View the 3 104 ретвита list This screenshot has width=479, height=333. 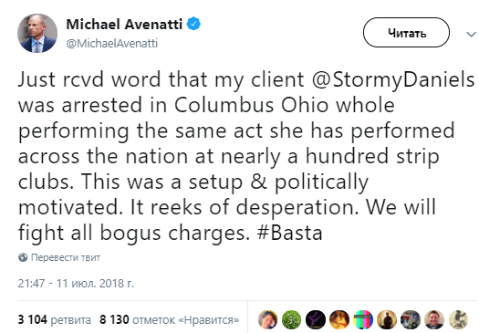[x=55, y=320]
